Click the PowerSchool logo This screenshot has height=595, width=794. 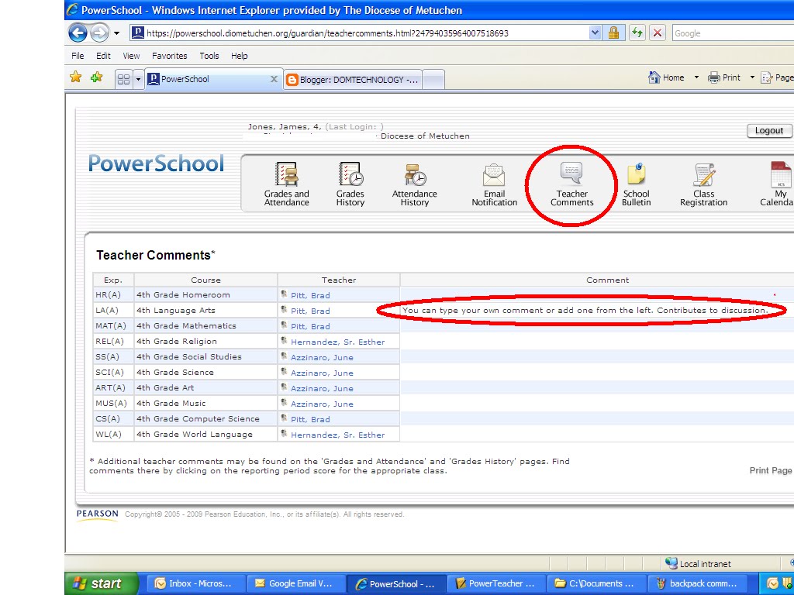[x=156, y=163]
